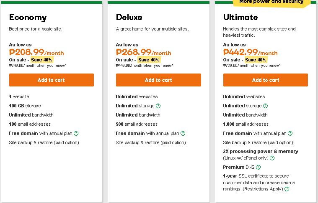The width and height of the screenshot is (318, 203).
Task: Click Deluxe Save 40% highlight badge
Action: (149, 60)
